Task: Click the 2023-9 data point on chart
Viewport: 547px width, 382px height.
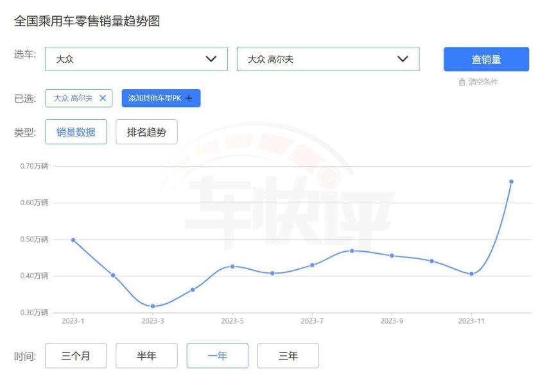Action: pos(392,256)
